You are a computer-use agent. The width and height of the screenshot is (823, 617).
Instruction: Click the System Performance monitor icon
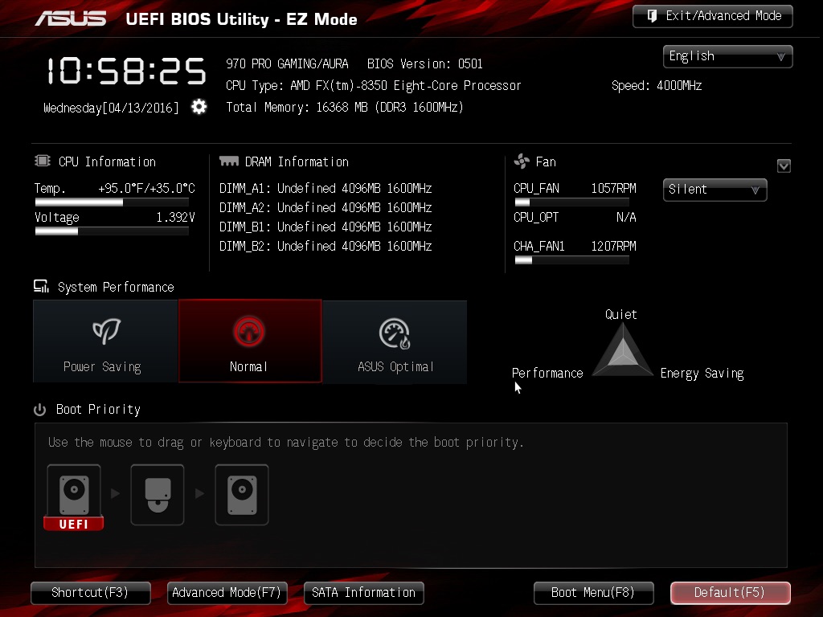pyautogui.click(x=42, y=286)
